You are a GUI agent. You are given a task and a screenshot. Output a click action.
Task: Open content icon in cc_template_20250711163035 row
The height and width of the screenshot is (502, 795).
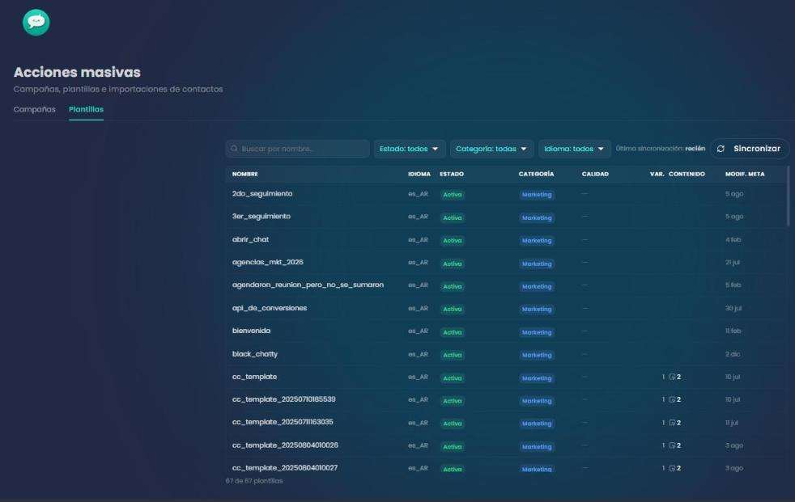pos(672,423)
